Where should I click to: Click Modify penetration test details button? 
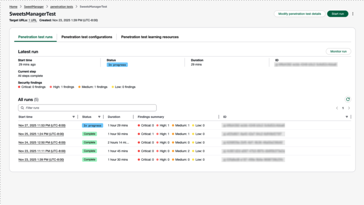point(299,14)
